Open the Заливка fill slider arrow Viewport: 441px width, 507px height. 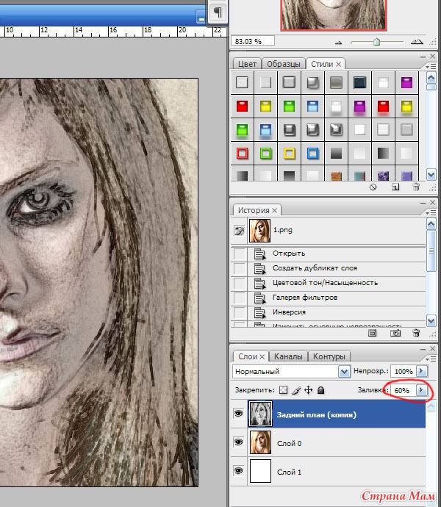421,390
